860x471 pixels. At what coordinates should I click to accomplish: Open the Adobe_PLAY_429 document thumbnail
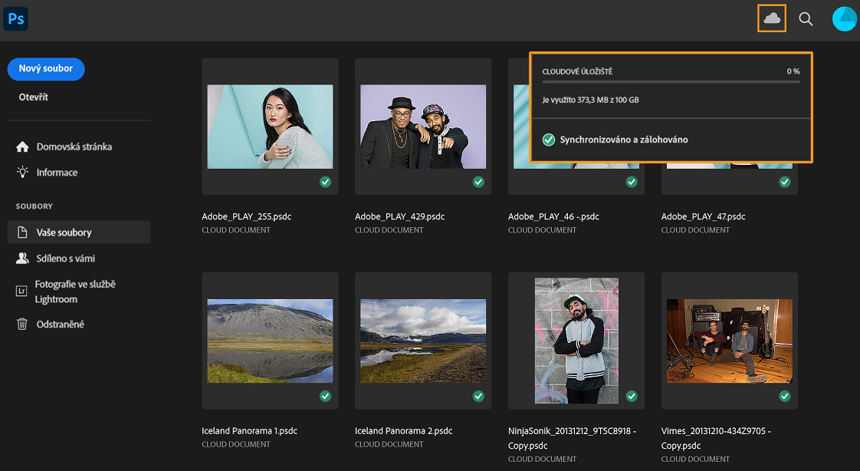(423, 127)
